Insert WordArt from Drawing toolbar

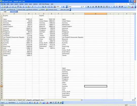click(30, 102)
